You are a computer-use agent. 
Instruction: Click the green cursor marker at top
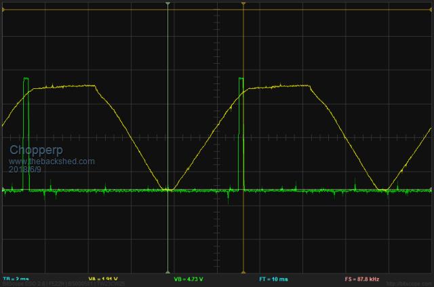click(x=167, y=4)
